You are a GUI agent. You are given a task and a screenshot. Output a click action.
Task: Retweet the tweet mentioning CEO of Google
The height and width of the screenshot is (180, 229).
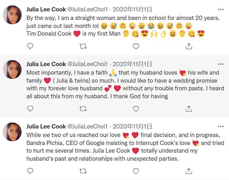[x=83, y=171]
